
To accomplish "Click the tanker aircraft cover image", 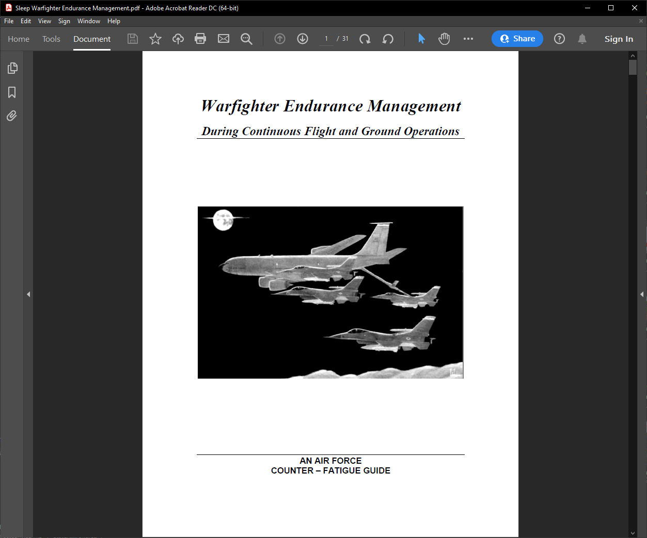I will point(330,292).
